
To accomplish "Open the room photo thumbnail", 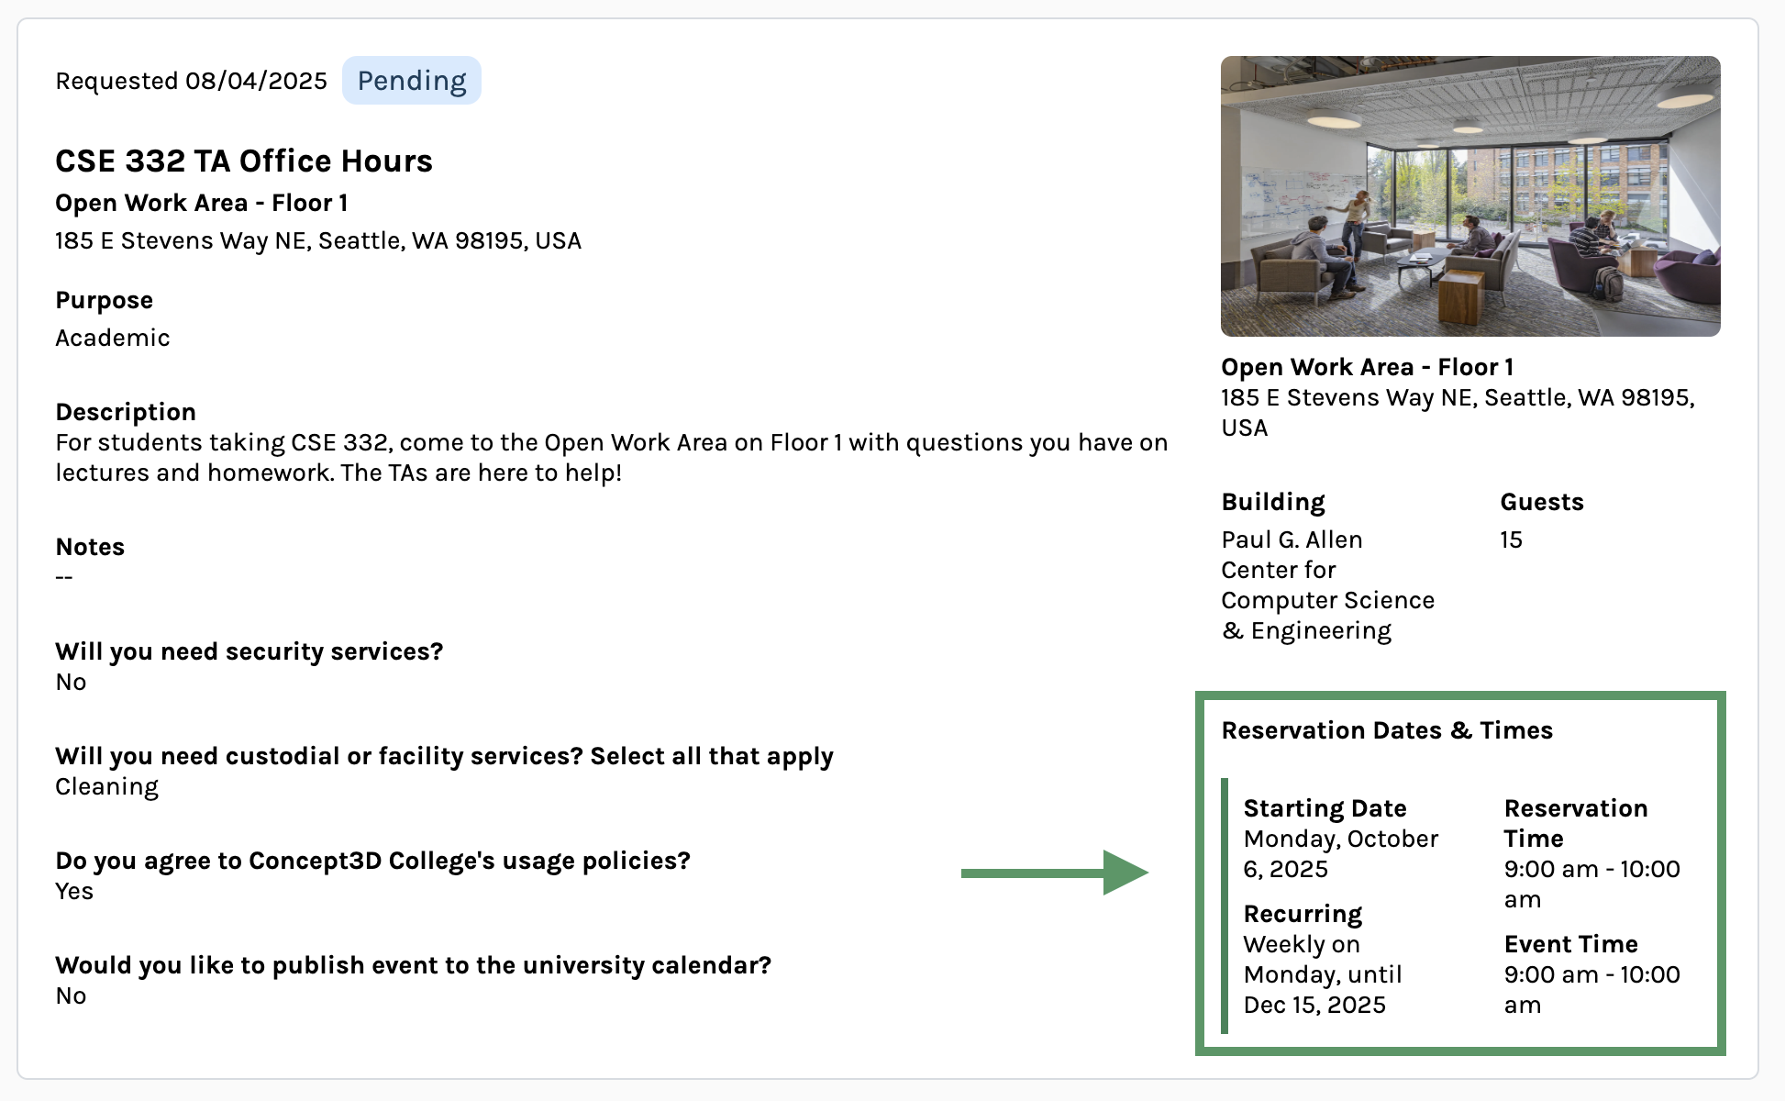I will 1469,196.
